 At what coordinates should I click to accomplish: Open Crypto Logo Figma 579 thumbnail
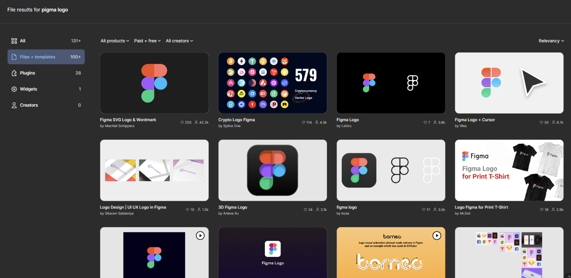point(273,83)
